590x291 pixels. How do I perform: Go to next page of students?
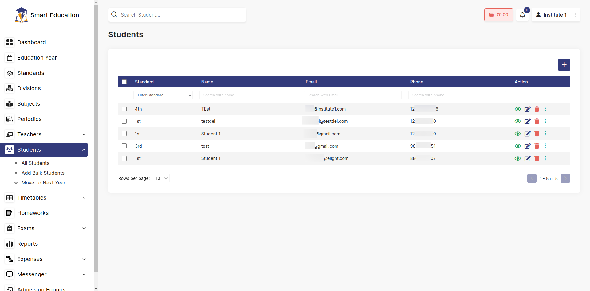(565, 178)
